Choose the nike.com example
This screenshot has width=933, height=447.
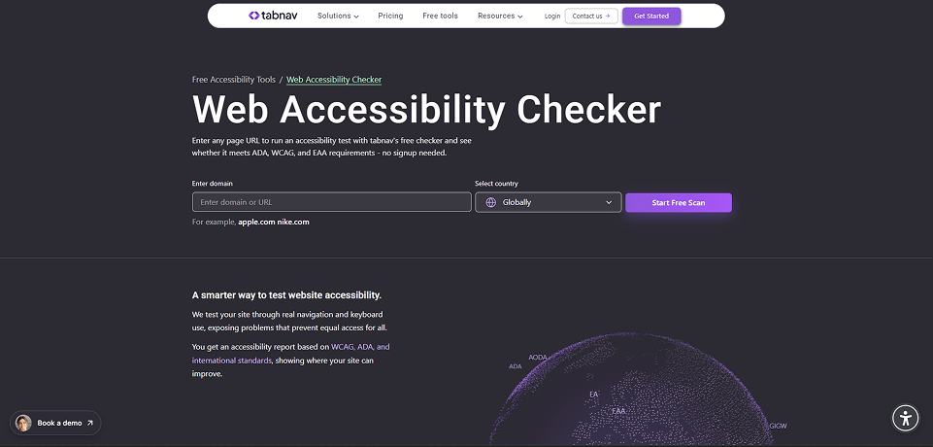(293, 222)
